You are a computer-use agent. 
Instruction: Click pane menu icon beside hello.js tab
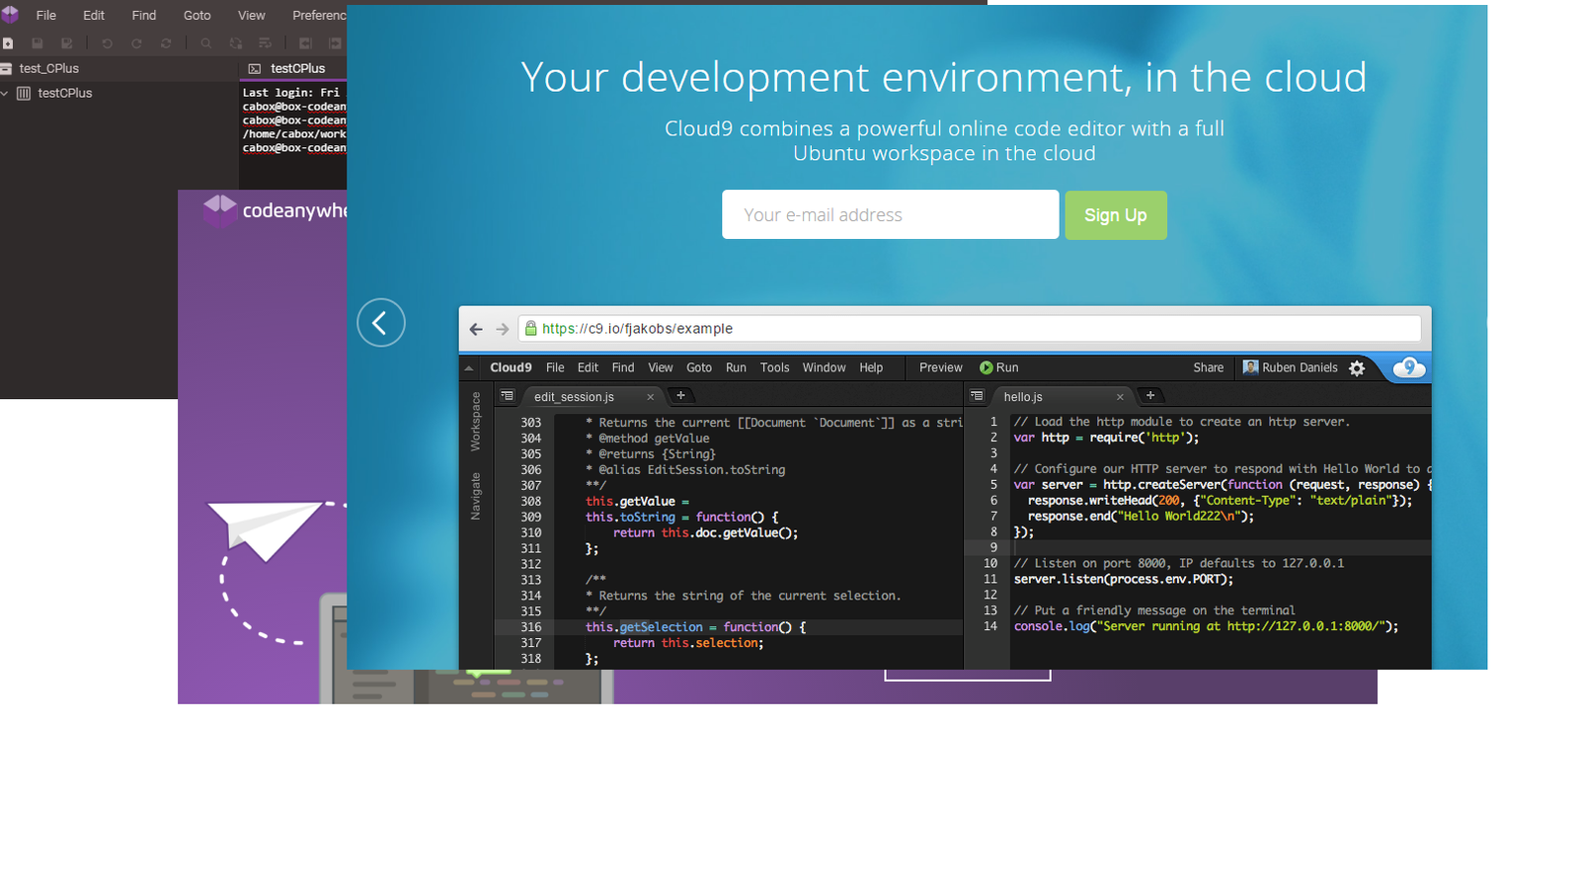(977, 396)
